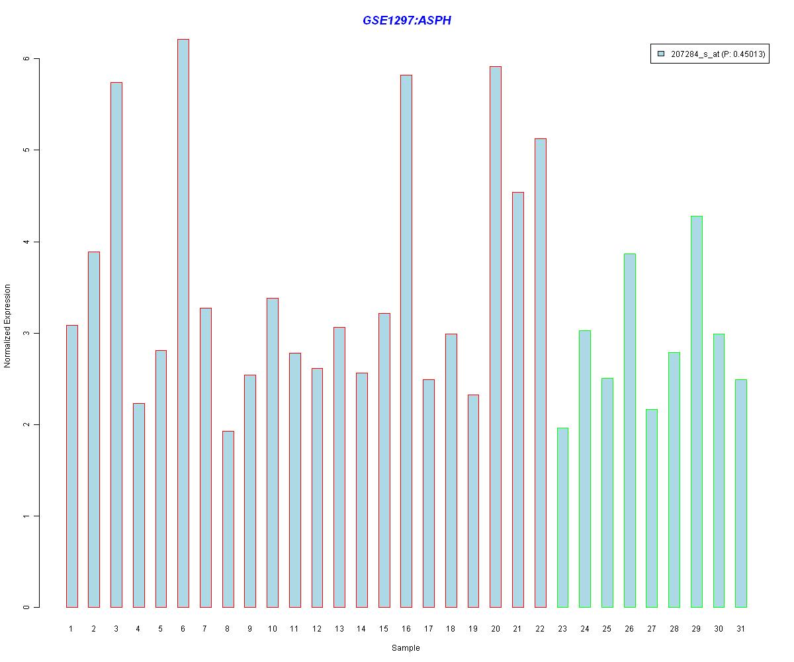This screenshot has width=794, height=662.
Task: Click the Normalized Expression axis label
Action: pos(7,326)
